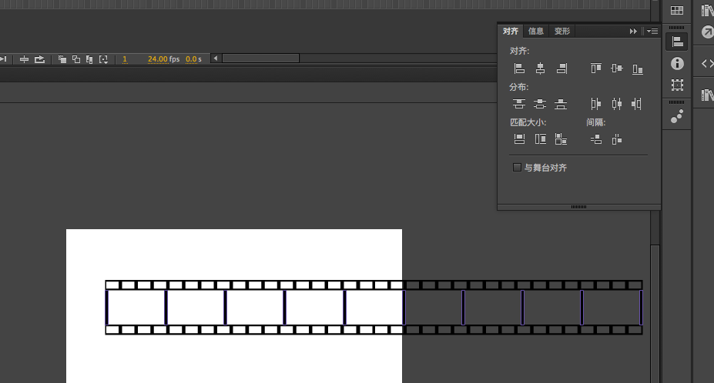Collapse Align panel with double arrows
This screenshot has height=383, width=714.
click(x=633, y=32)
